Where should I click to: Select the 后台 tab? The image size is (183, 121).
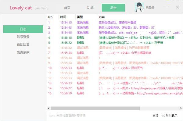(113, 8)
